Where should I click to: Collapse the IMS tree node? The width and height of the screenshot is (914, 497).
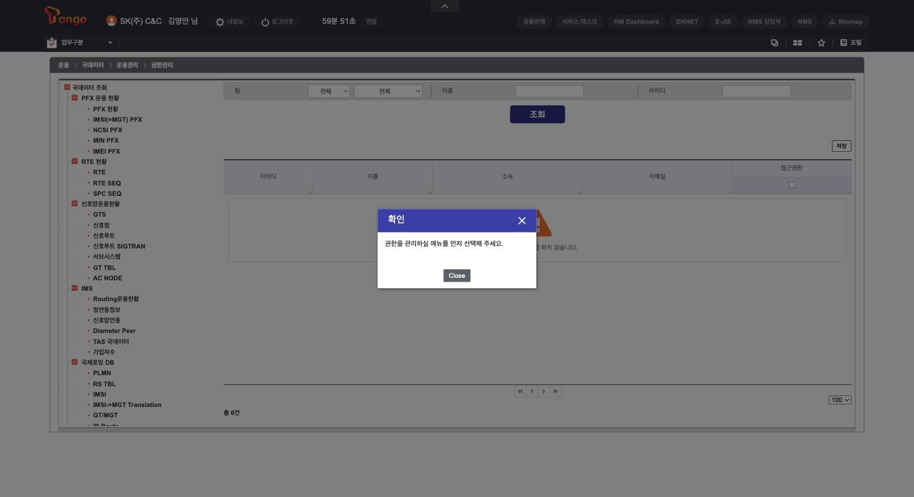pyautogui.click(x=75, y=288)
